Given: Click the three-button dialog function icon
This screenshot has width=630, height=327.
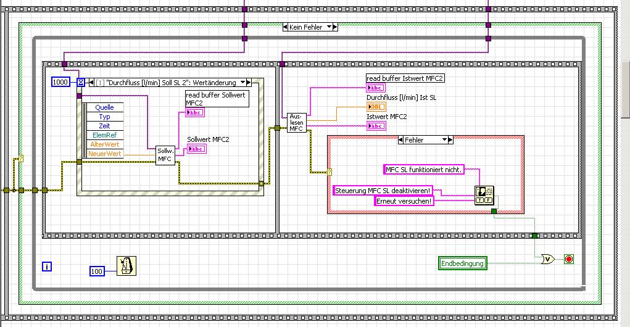Looking at the screenshot, I should coord(484,195).
